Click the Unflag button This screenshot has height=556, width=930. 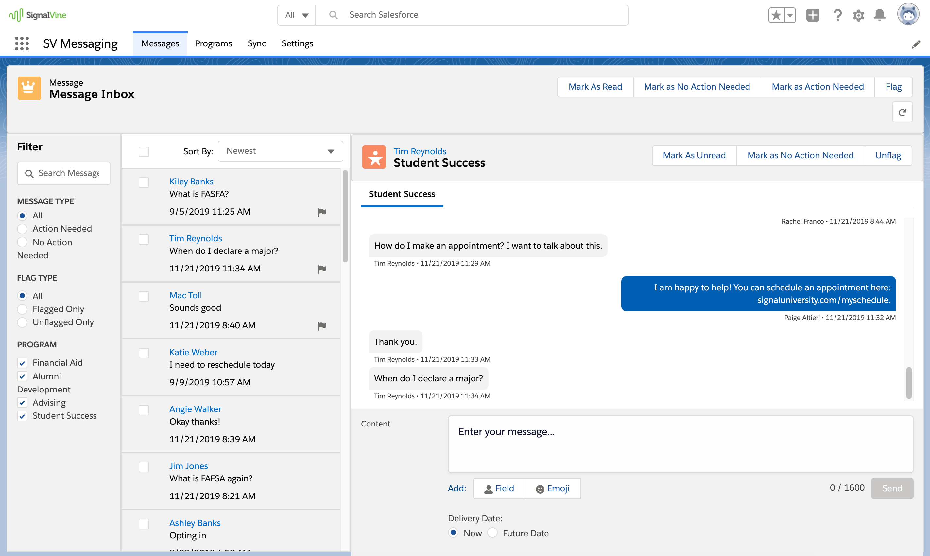[x=888, y=155]
